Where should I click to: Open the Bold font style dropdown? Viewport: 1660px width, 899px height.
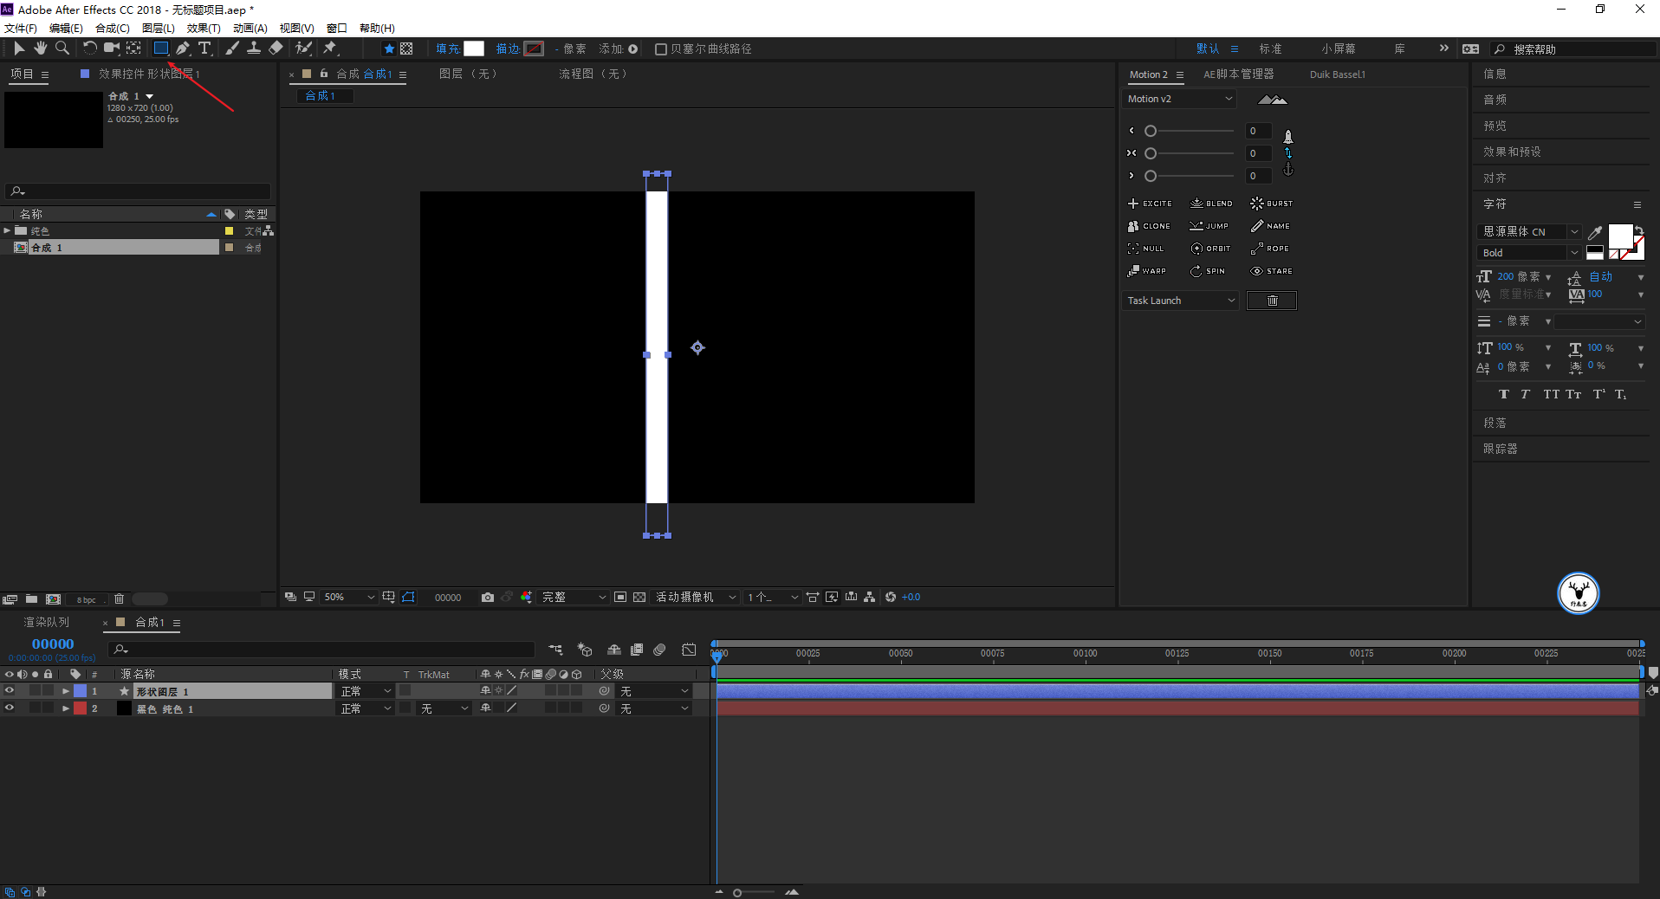[1528, 253]
